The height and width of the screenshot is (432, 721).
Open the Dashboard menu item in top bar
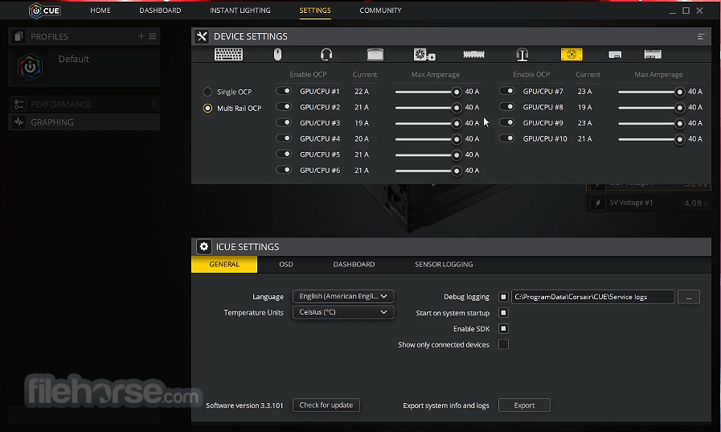point(160,10)
